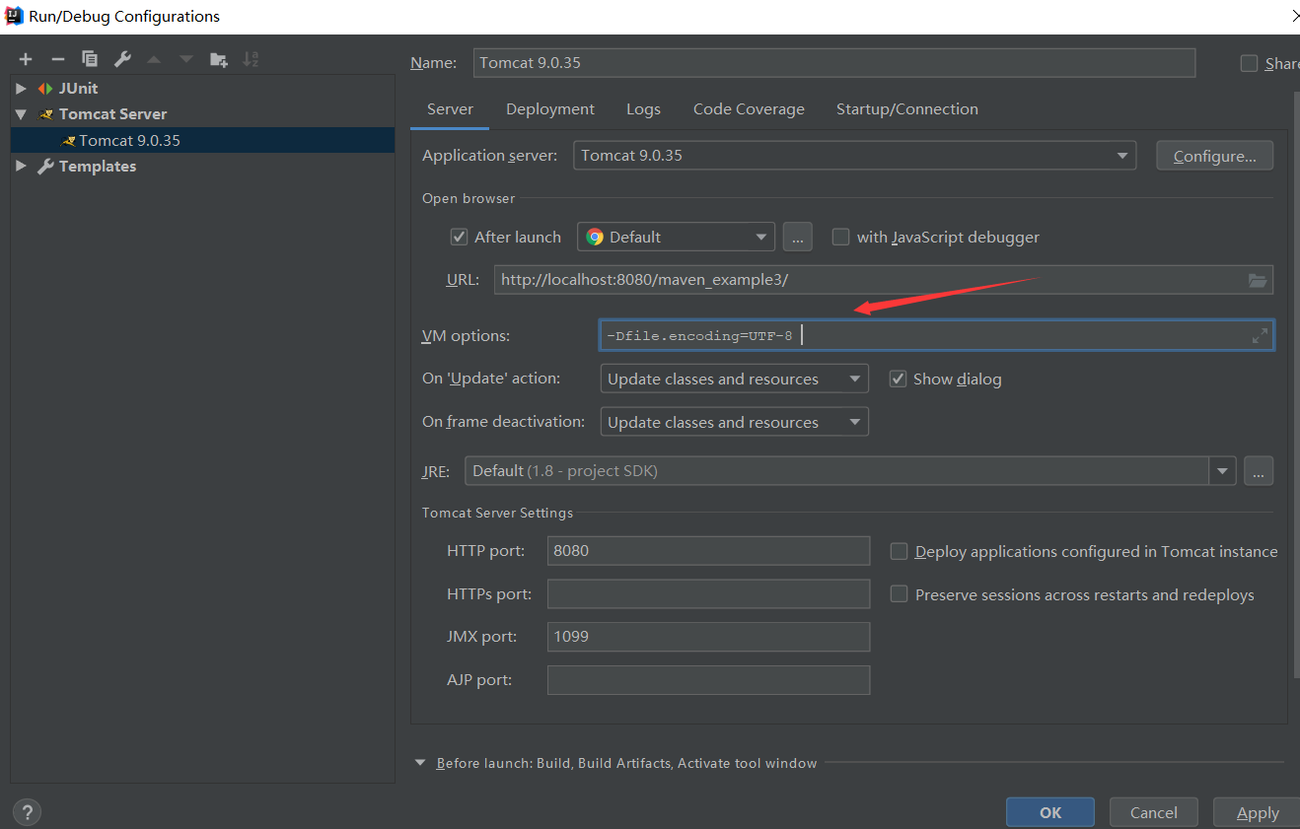This screenshot has height=829, width=1300.
Task: Toggle the Share checkbox
Action: click(x=1249, y=63)
